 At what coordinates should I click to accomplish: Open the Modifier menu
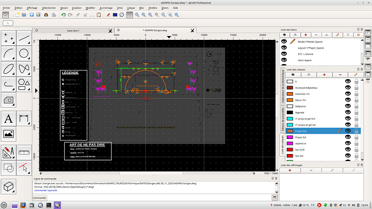tap(90, 8)
